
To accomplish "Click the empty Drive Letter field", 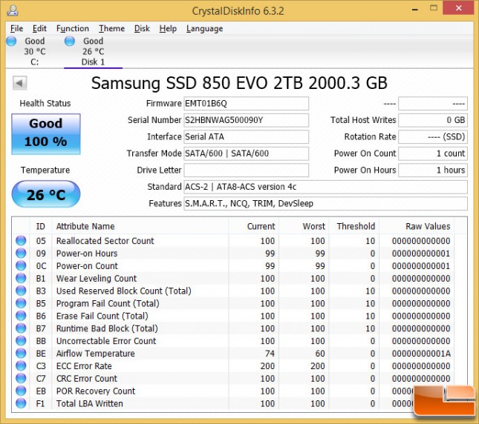I will point(246,170).
